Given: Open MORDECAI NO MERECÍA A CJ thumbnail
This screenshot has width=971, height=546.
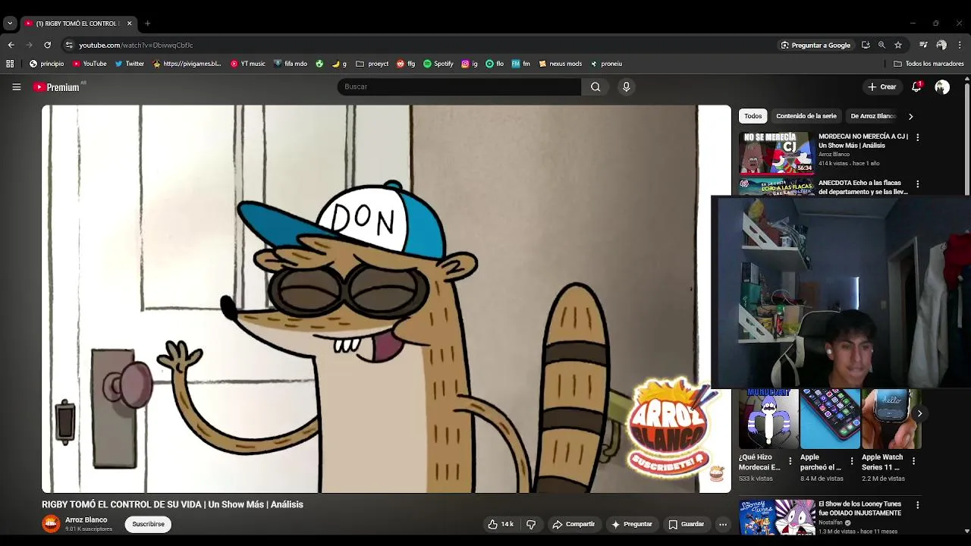Looking at the screenshot, I should tap(777, 152).
